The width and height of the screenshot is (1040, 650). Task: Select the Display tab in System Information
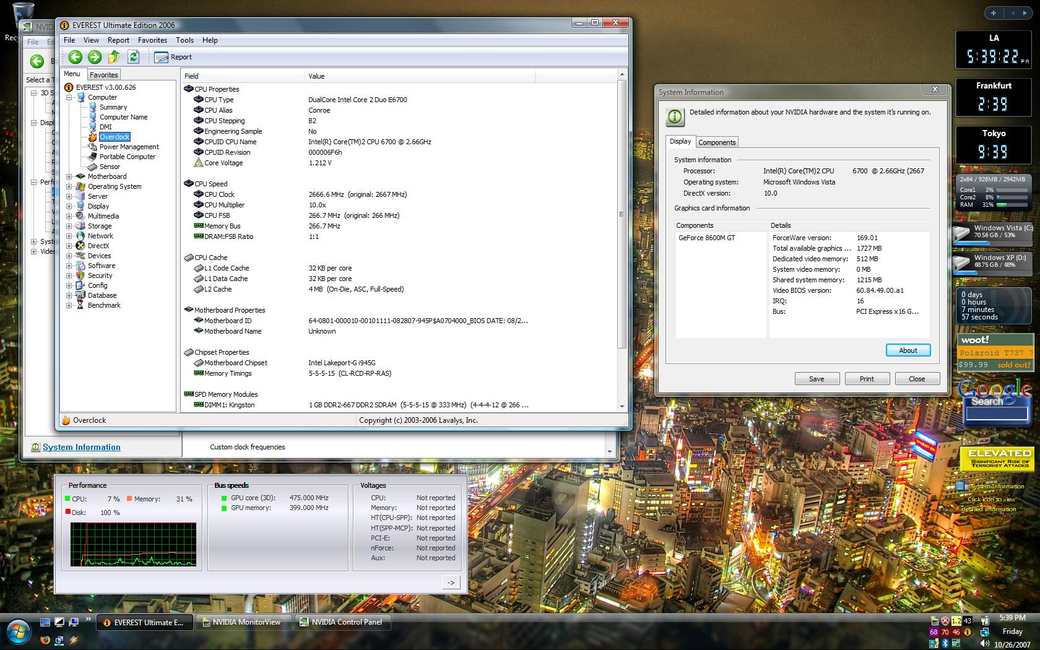click(x=680, y=141)
